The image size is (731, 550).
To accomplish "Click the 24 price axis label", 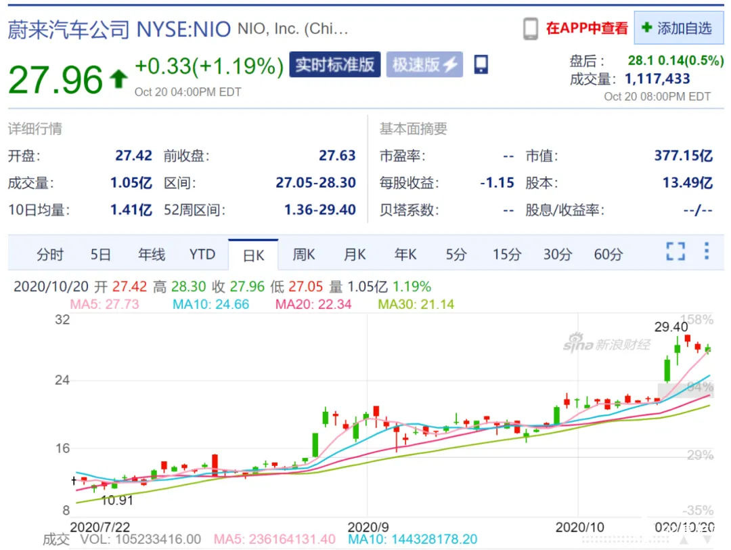I will (x=62, y=380).
